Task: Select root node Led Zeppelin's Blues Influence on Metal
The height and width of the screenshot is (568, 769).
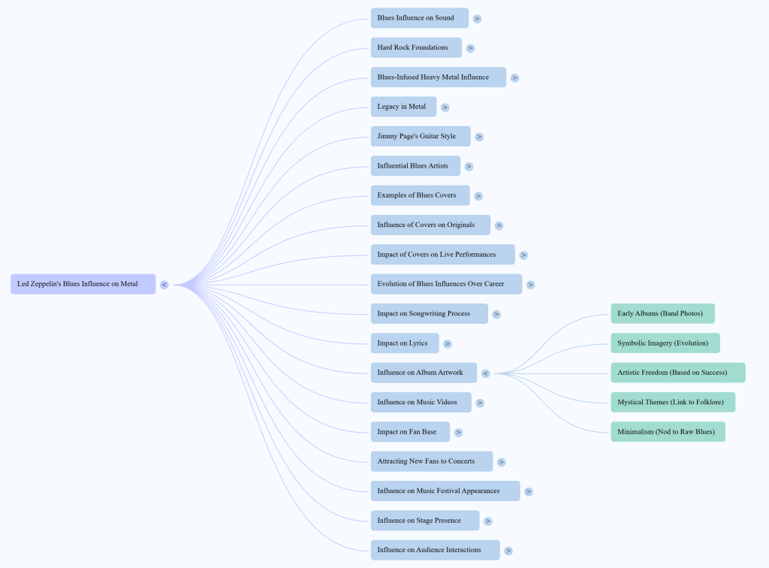Action: 83,284
